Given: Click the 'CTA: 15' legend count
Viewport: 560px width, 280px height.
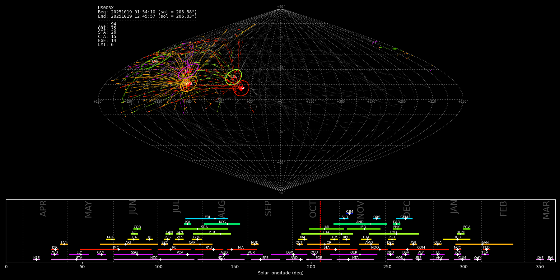Looking at the screenshot, I should pos(107,37).
